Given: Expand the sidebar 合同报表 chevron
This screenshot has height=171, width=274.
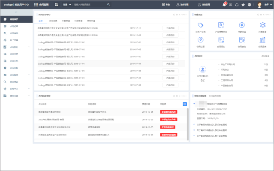Looking at the screenshot, I should coord(29,75).
